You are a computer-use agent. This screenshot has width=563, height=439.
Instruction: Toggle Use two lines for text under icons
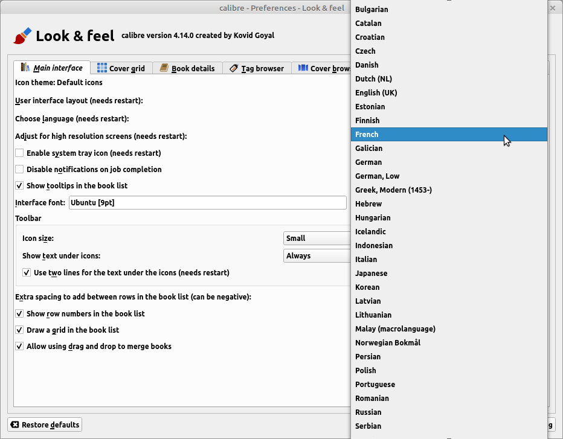(x=27, y=272)
